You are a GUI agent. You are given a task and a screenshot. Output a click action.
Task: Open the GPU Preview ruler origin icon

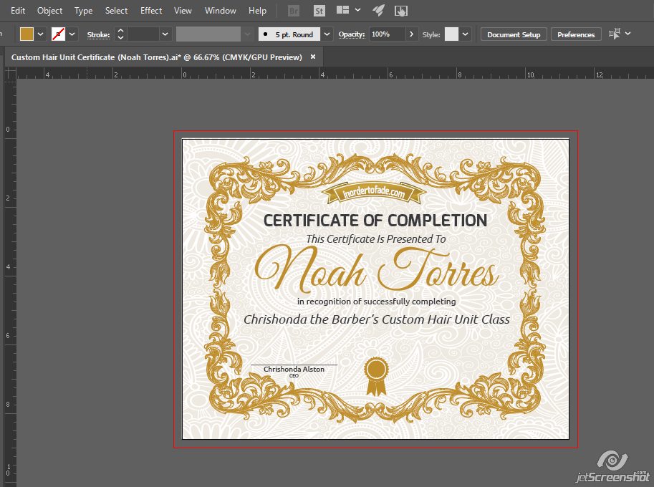pos(10,74)
